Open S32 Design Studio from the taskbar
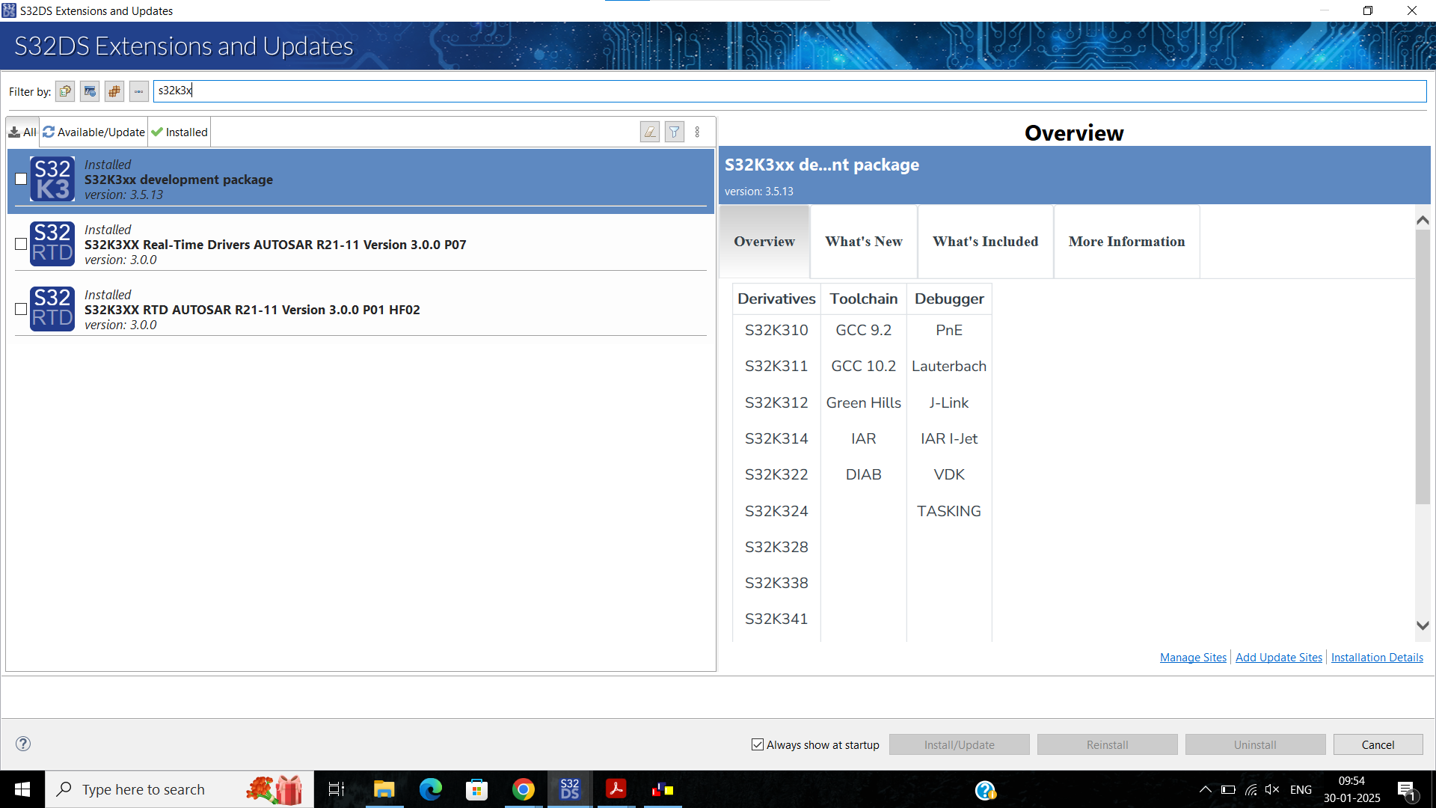This screenshot has height=808, width=1436. (570, 789)
